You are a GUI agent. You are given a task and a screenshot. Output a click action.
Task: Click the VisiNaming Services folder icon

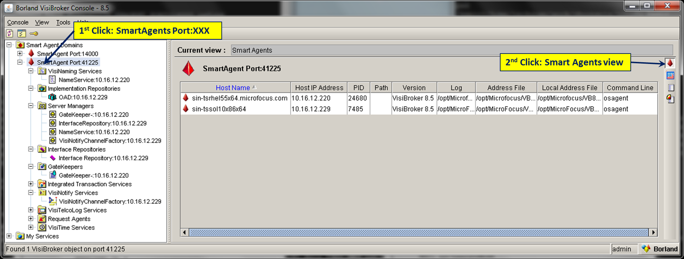42,71
